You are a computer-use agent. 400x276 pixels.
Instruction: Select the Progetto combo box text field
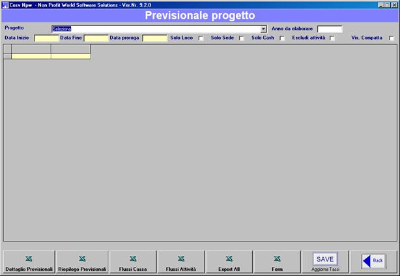pos(156,29)
